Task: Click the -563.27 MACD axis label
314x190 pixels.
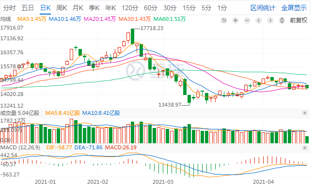Action: [10, 174]
